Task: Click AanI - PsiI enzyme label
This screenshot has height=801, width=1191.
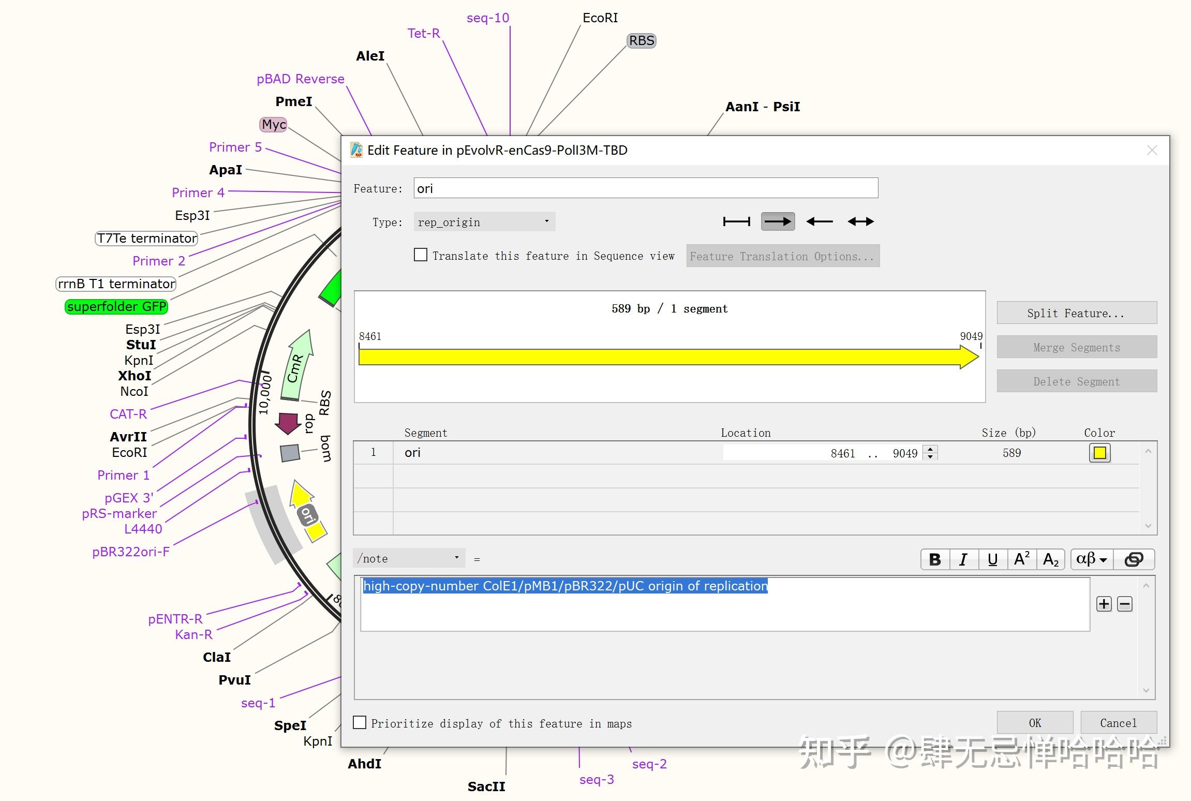Action: coord(763,107)
